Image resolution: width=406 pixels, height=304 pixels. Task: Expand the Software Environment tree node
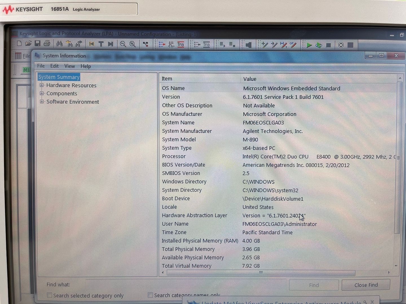[x=42, y=101]
